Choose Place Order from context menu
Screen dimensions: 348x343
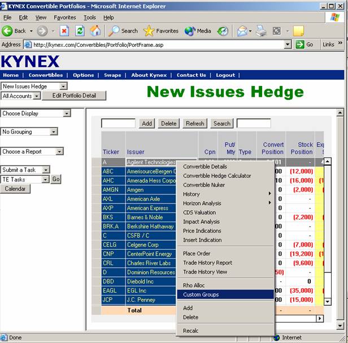225,254
